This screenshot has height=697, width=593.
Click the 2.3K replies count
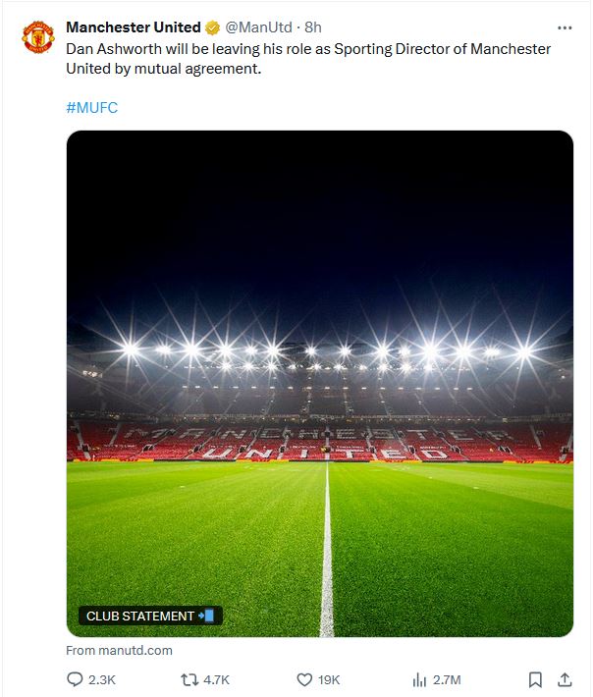(x=102, y=679)
